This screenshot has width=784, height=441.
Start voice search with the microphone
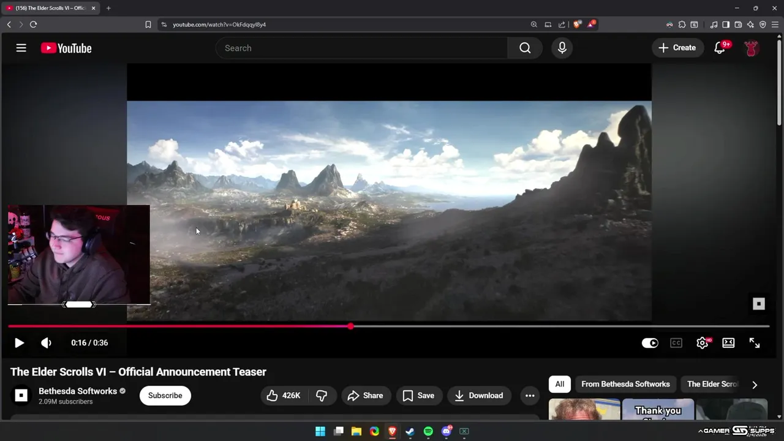562,48
